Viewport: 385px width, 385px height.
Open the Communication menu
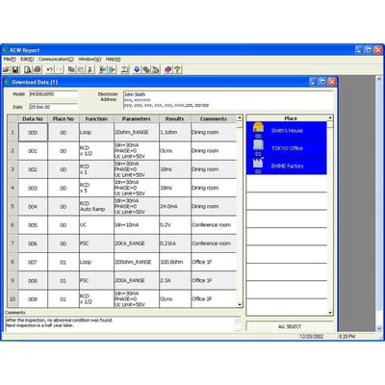coord(56,60)
